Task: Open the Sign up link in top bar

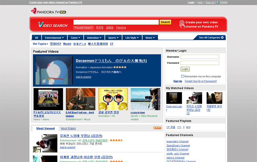Action: pos(210,2)
